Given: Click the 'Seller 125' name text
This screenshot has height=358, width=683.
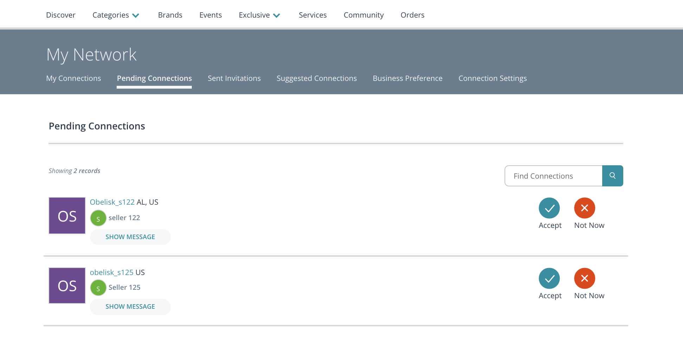Looking at the screenshot, I should [x=124, y=287].
